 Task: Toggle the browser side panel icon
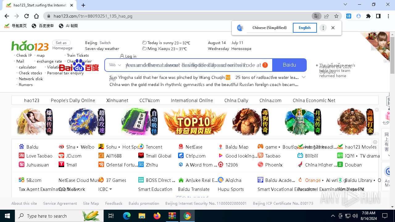[378, 16]
